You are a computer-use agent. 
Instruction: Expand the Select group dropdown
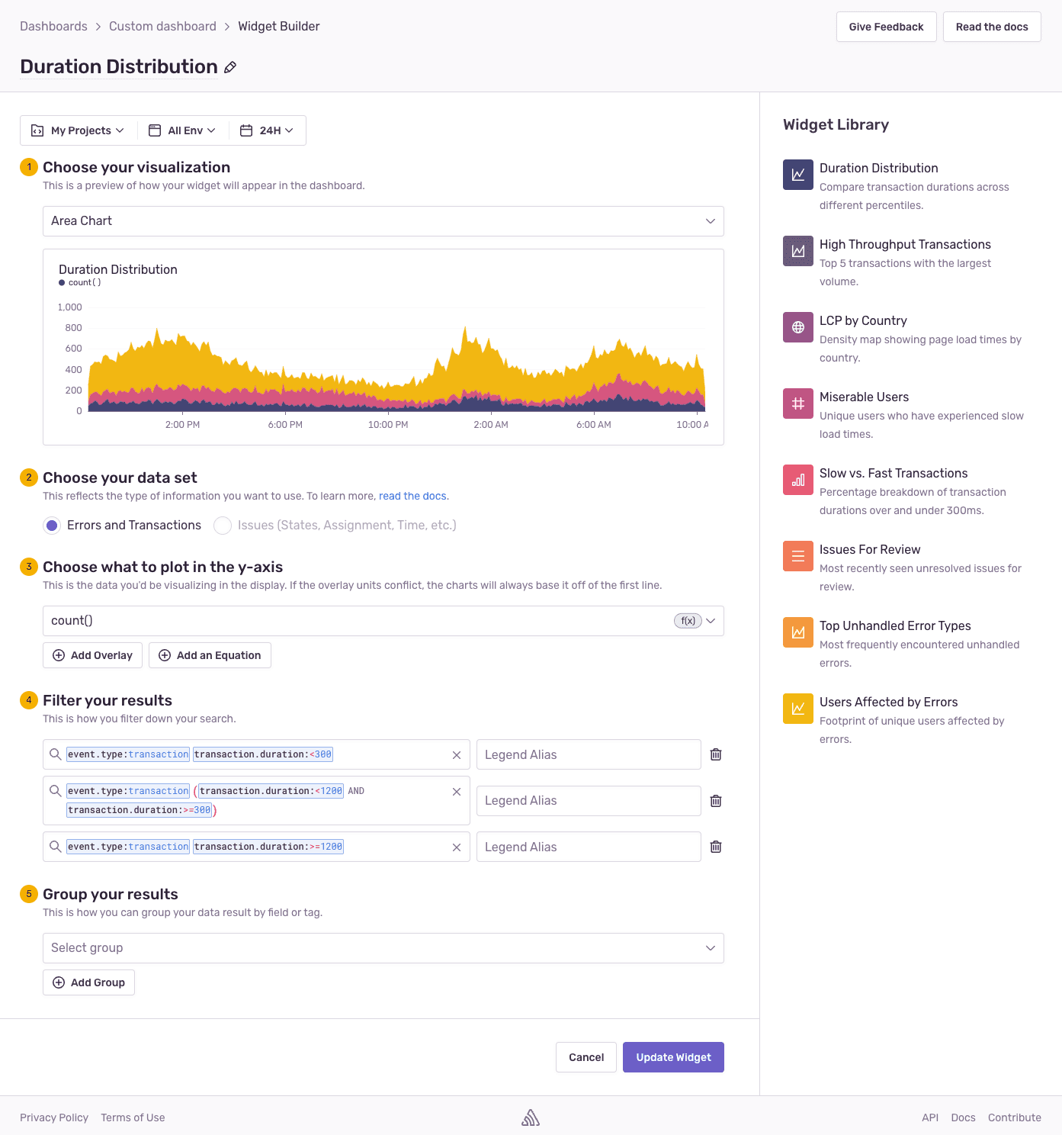click(x=383, y=948)
